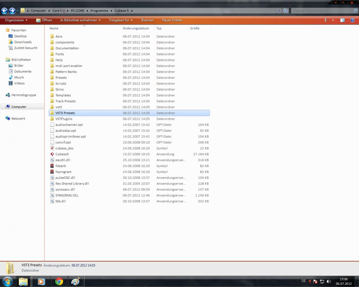This screenshot has width=359, height=287.
Task: Click the PC-CORE breadcrumb segment
Action: coord(77,11)
